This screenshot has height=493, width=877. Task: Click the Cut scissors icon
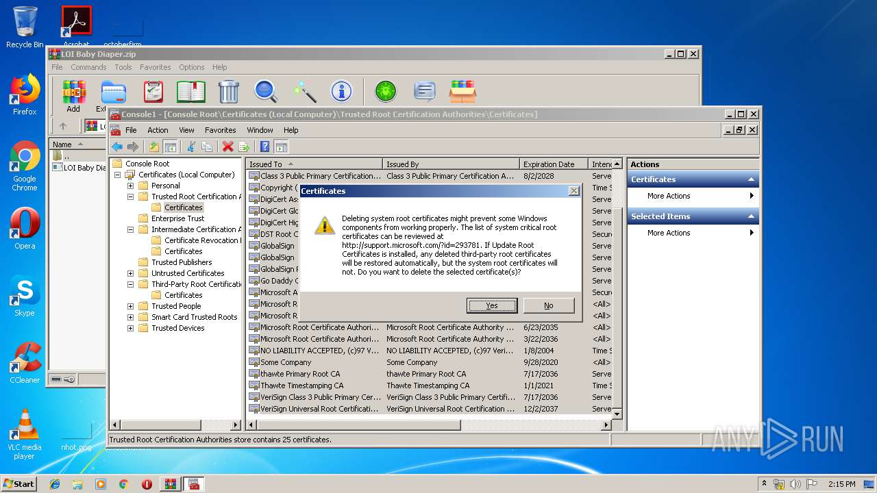tap(191, 147)
